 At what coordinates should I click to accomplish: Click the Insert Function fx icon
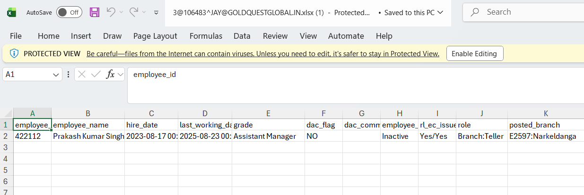(x=110, y=74)
